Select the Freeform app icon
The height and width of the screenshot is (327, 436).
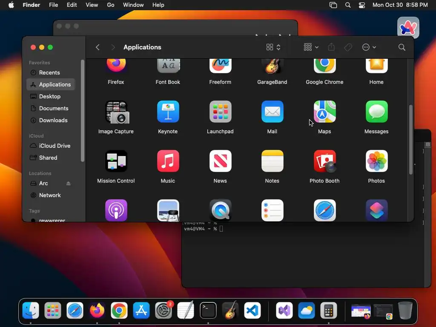[x=220, y=66]
